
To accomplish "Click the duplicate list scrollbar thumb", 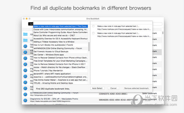I will [89, 46].
